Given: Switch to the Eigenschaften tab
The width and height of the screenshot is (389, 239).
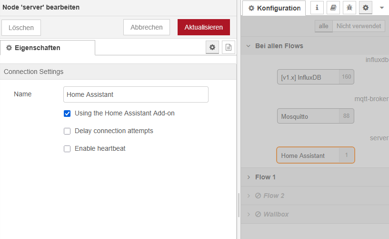Looking at the screenshot, I should point(48,48).
